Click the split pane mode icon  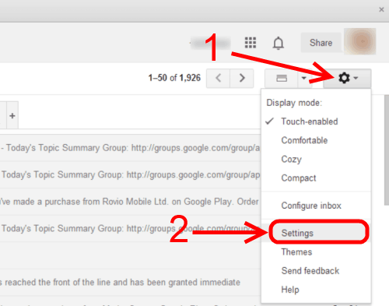point(282,78)
